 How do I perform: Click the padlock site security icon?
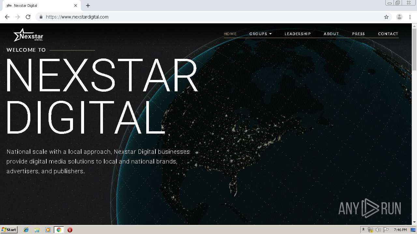[41, 17]
